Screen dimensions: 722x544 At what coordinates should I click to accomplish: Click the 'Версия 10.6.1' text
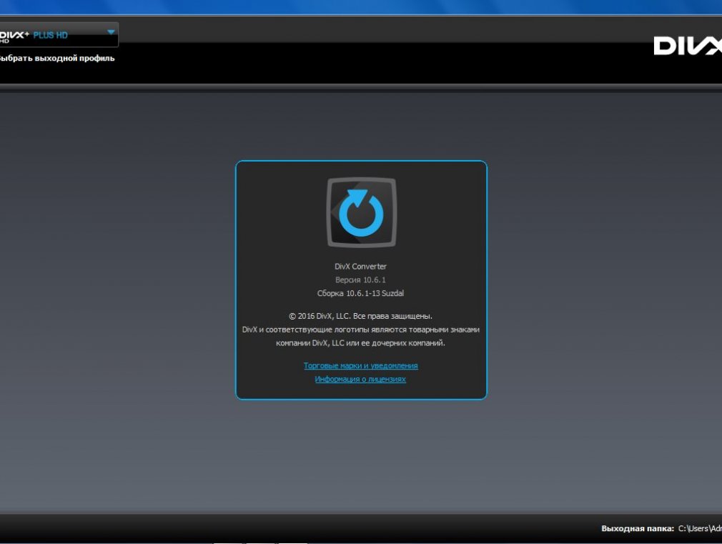360,280
